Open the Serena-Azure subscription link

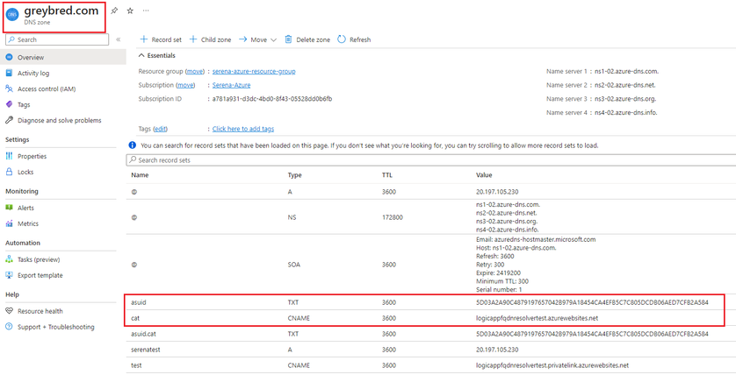pyautogui.click(x=231, y=85)
